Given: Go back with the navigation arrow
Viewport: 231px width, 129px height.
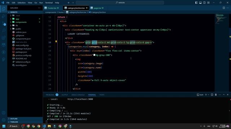Looking at the screenshot, I should (69, 3).
